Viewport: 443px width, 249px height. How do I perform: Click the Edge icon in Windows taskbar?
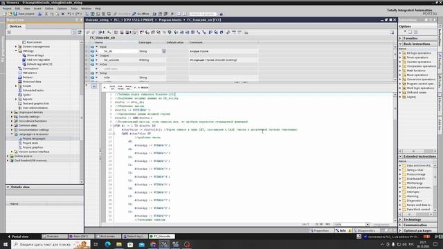pyautogui.click(x=108, y=244)
